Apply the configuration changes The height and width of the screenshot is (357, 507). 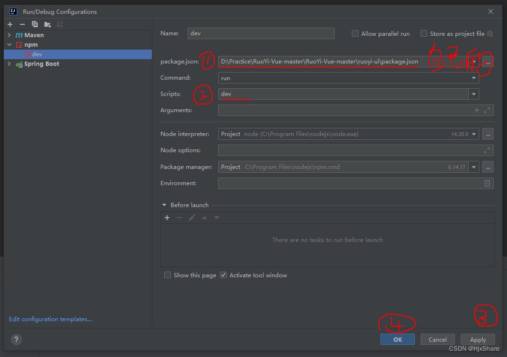477,339
